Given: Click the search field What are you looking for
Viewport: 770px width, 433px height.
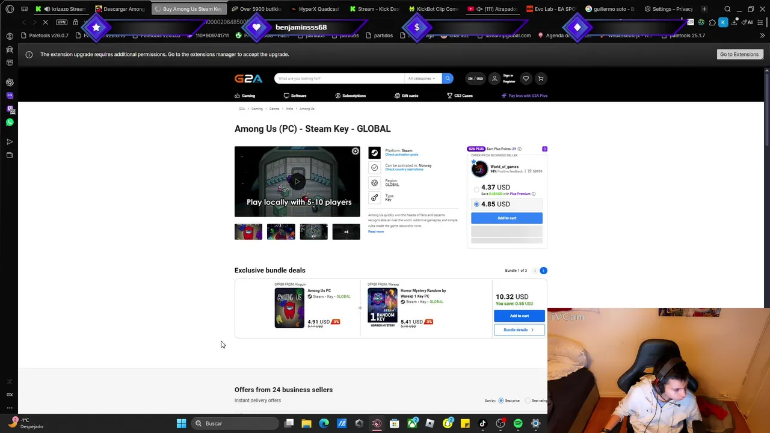Looking at the screenshot, I should point(339,78).
